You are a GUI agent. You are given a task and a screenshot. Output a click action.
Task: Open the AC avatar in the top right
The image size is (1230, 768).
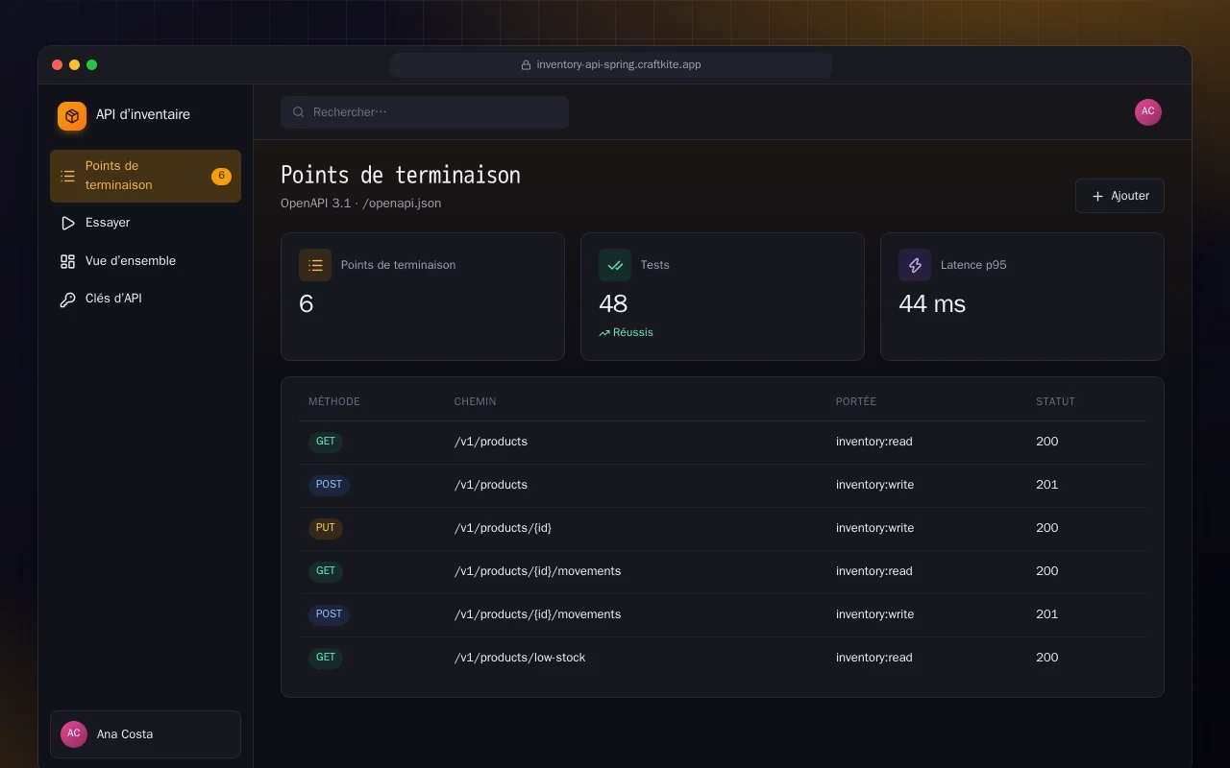click(x=1148, y=112)
